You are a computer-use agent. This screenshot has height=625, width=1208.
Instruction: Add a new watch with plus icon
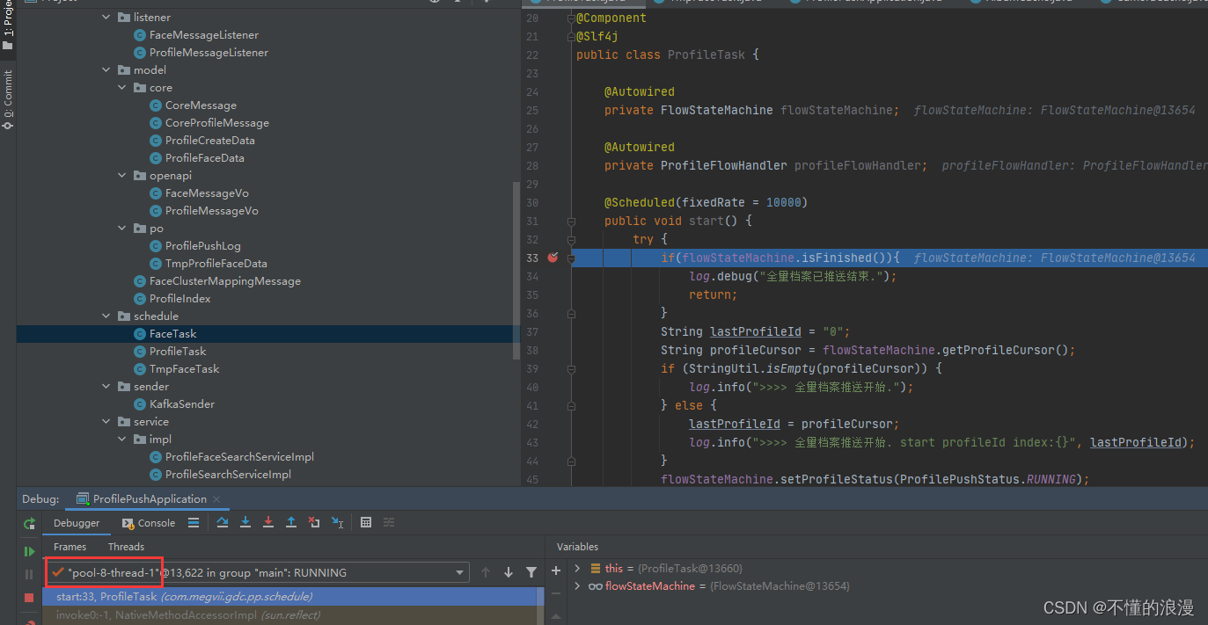point(556,570)
